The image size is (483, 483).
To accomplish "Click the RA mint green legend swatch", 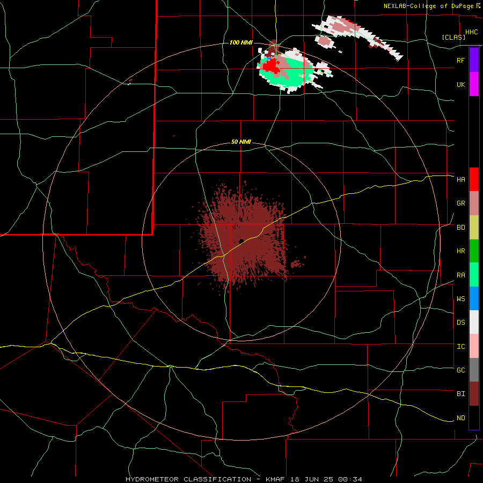I will (x=474, y=275).
